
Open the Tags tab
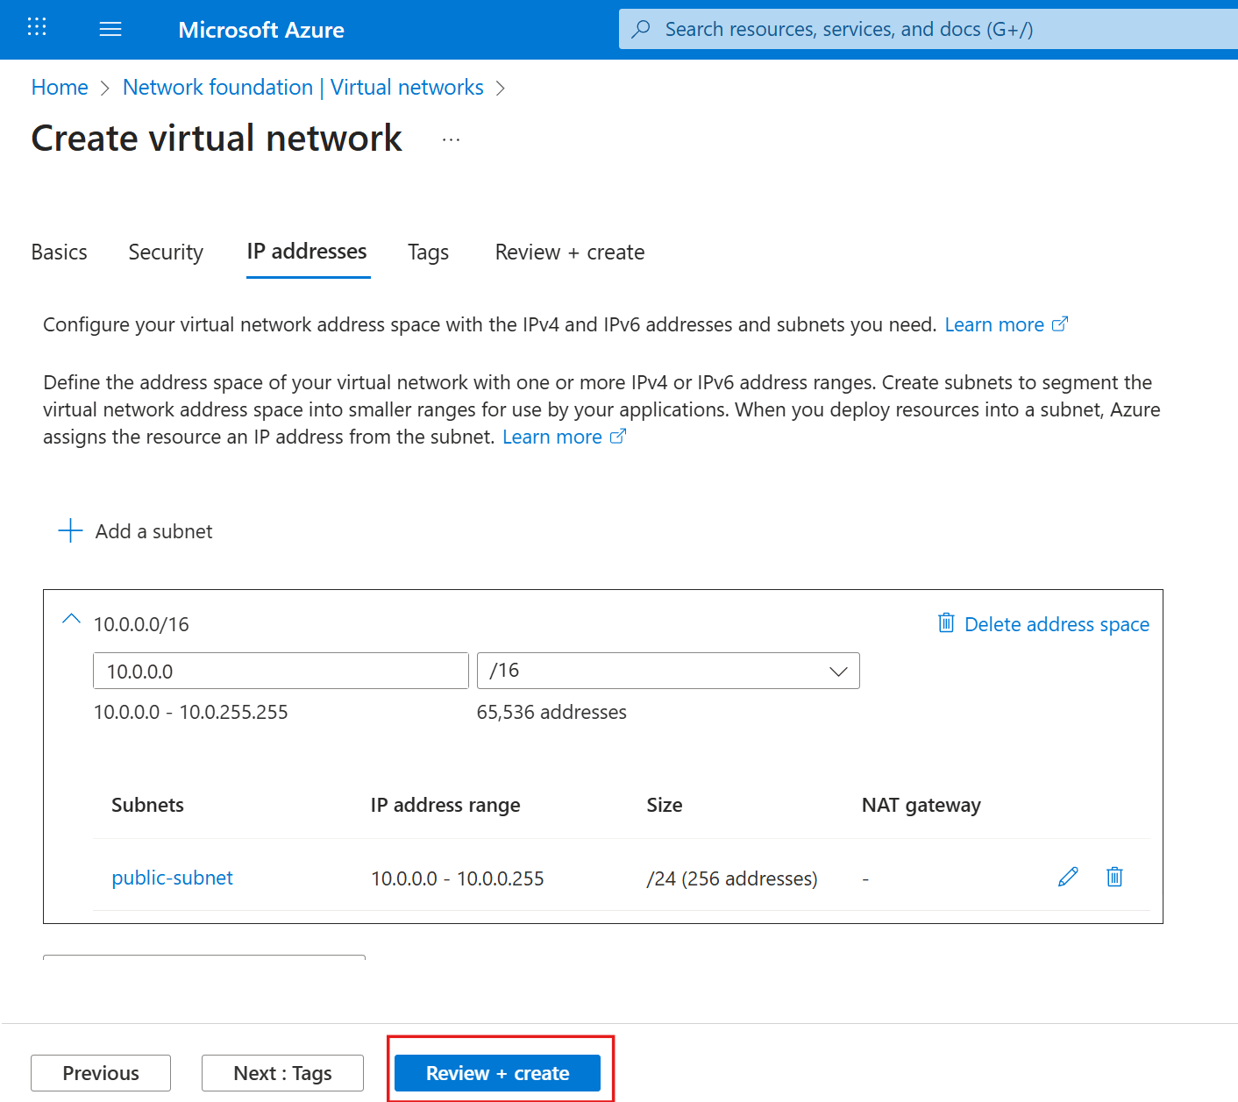pyautogui.click(x=428, y=252)
